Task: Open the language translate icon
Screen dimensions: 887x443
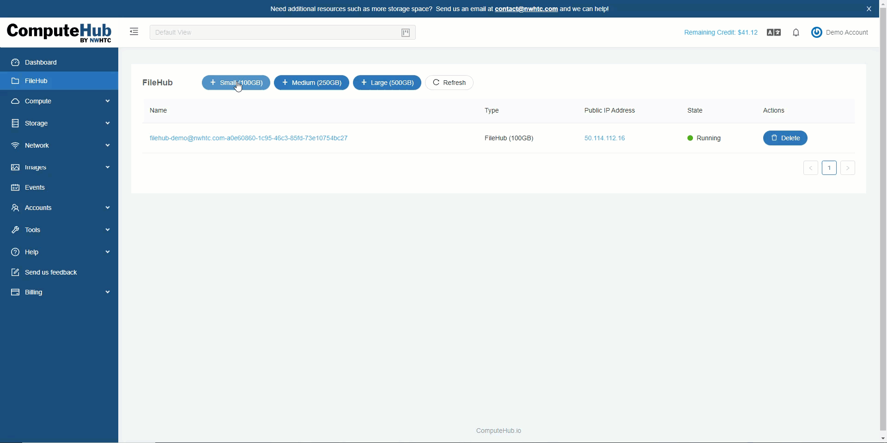Action: (774, 32)
